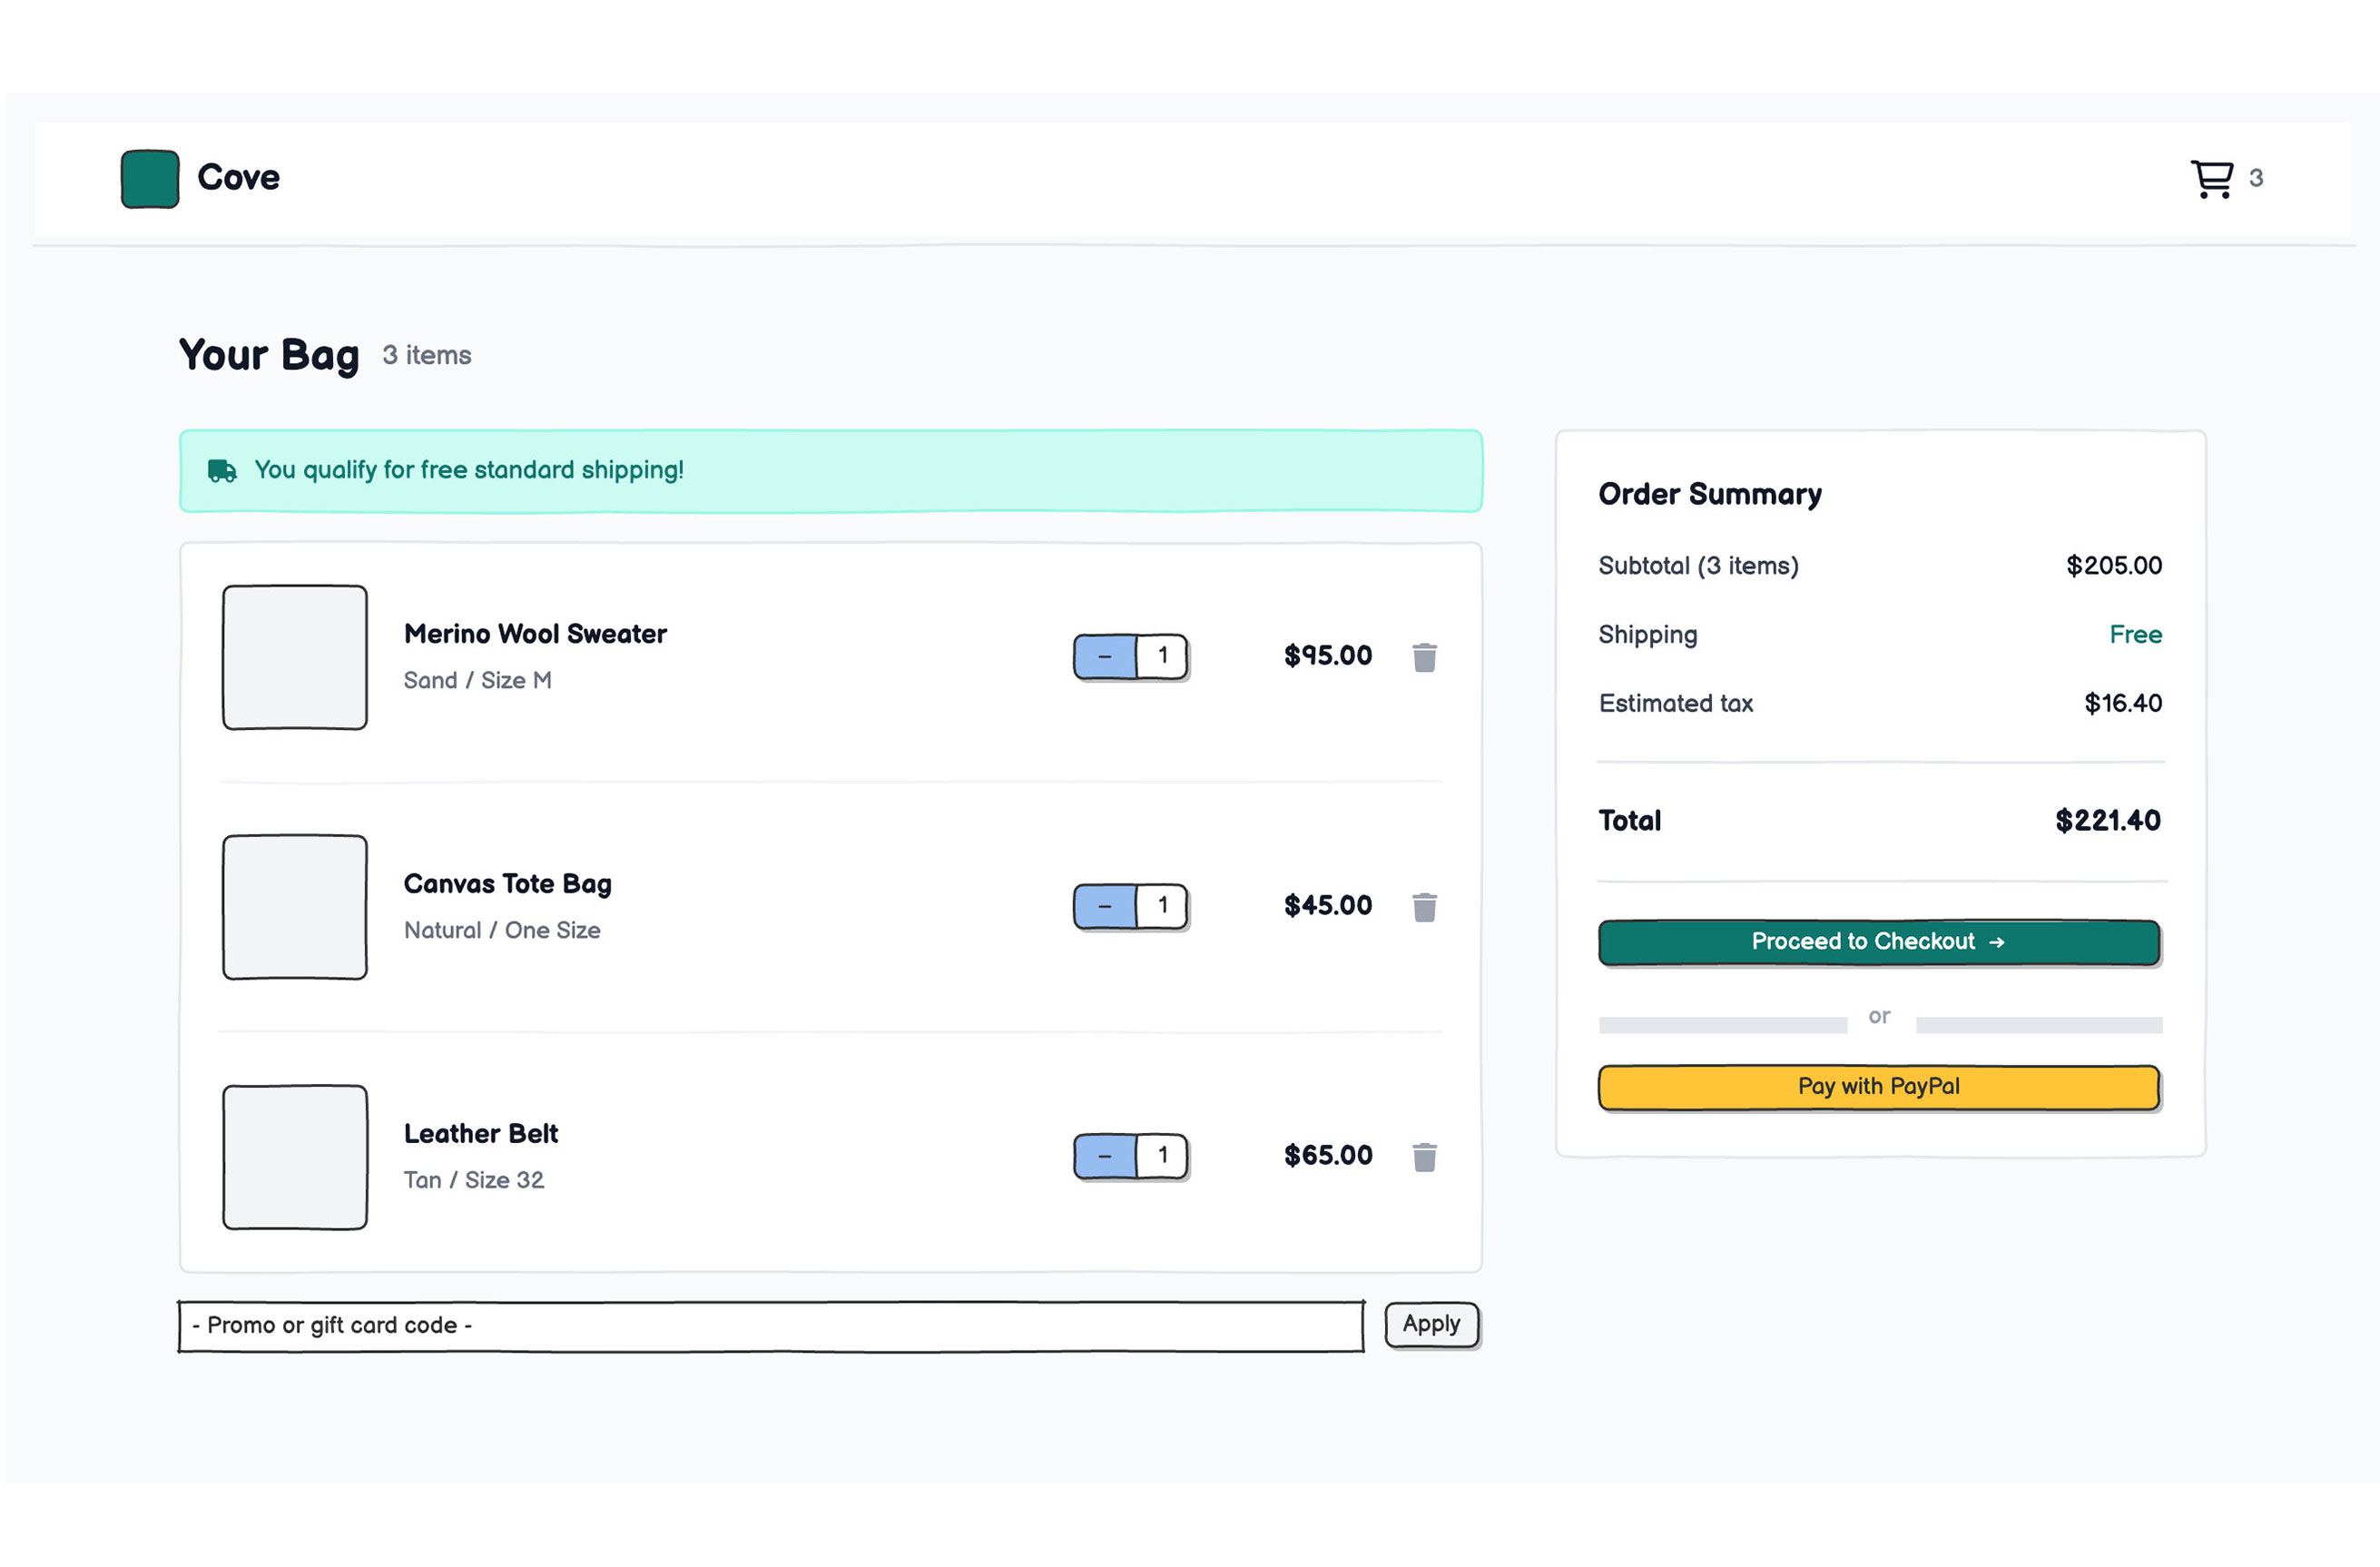Decrease Leather Belt quantity with minus
2380x1567 pixels.
tap(1105, 1157)
